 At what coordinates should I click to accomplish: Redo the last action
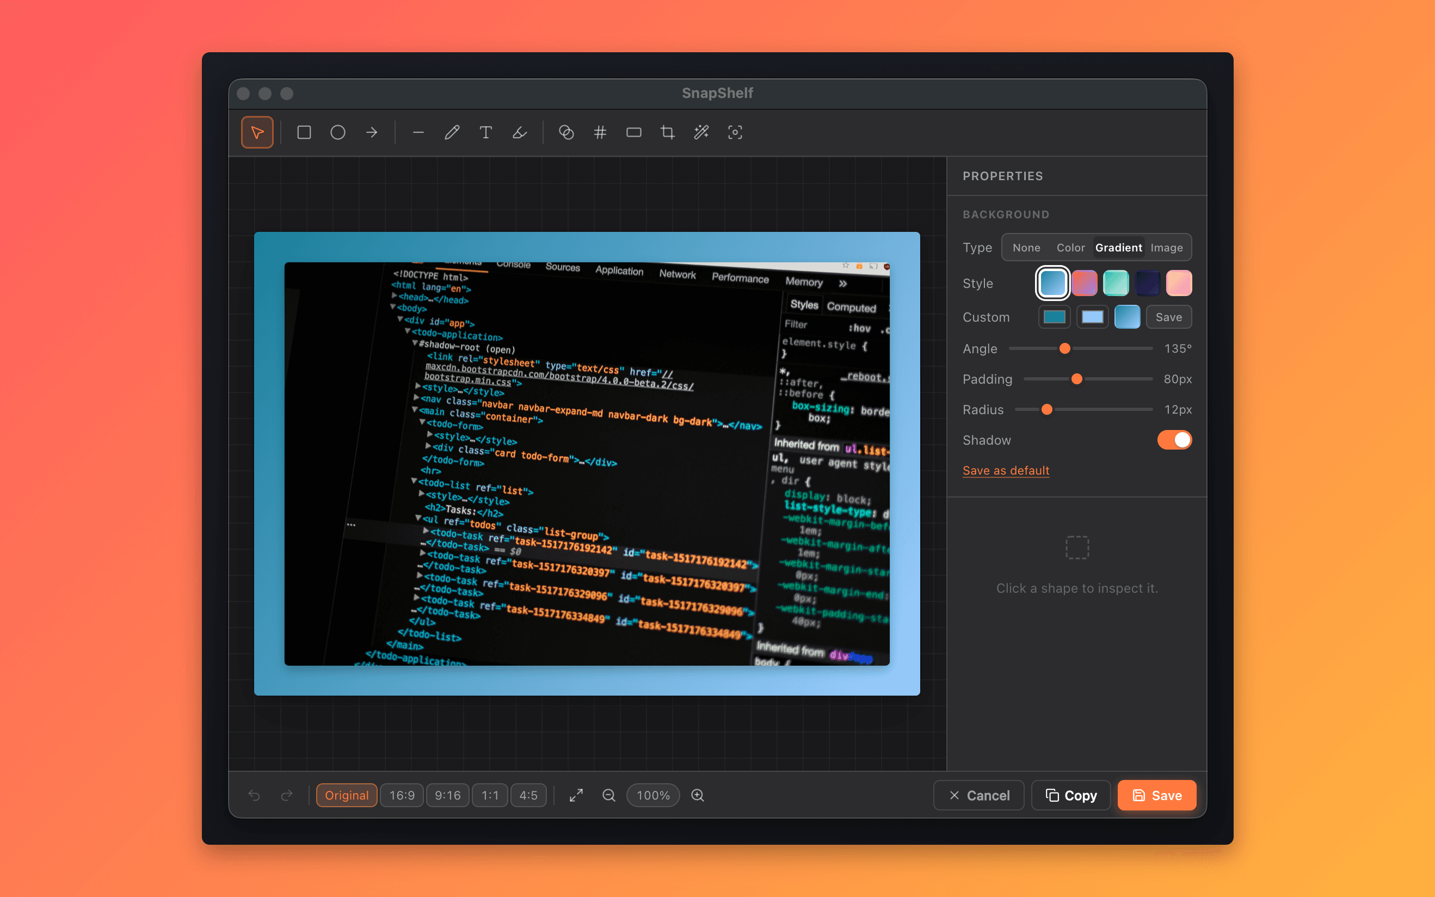[287, 795]
